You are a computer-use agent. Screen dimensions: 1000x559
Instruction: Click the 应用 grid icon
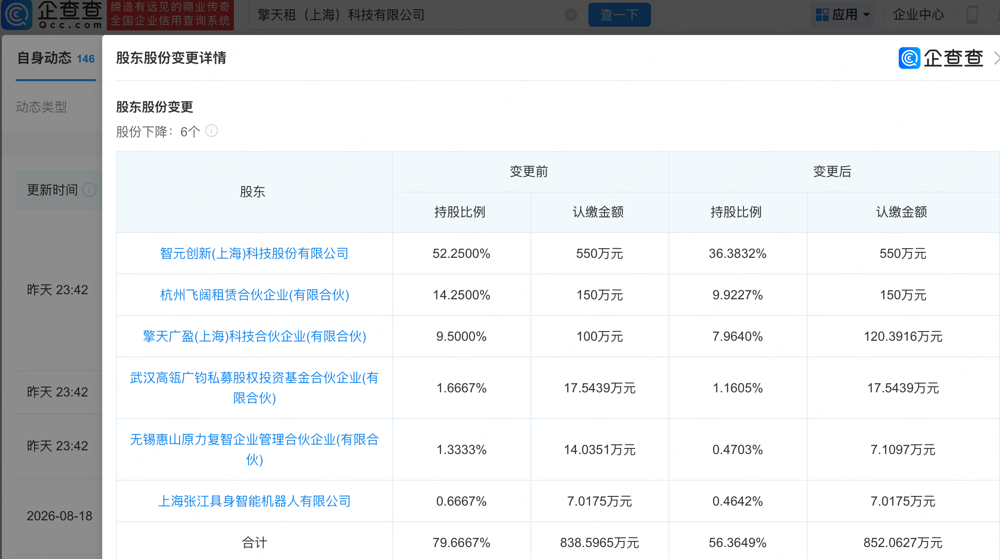coord(822,15)
